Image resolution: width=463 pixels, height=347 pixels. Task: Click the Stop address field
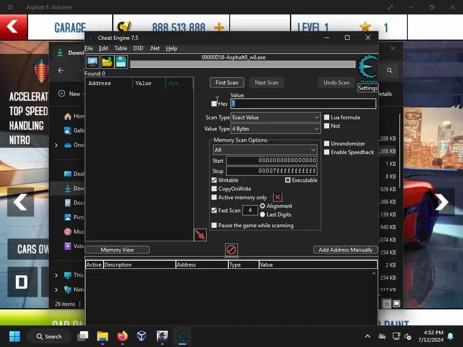(271, 171)
